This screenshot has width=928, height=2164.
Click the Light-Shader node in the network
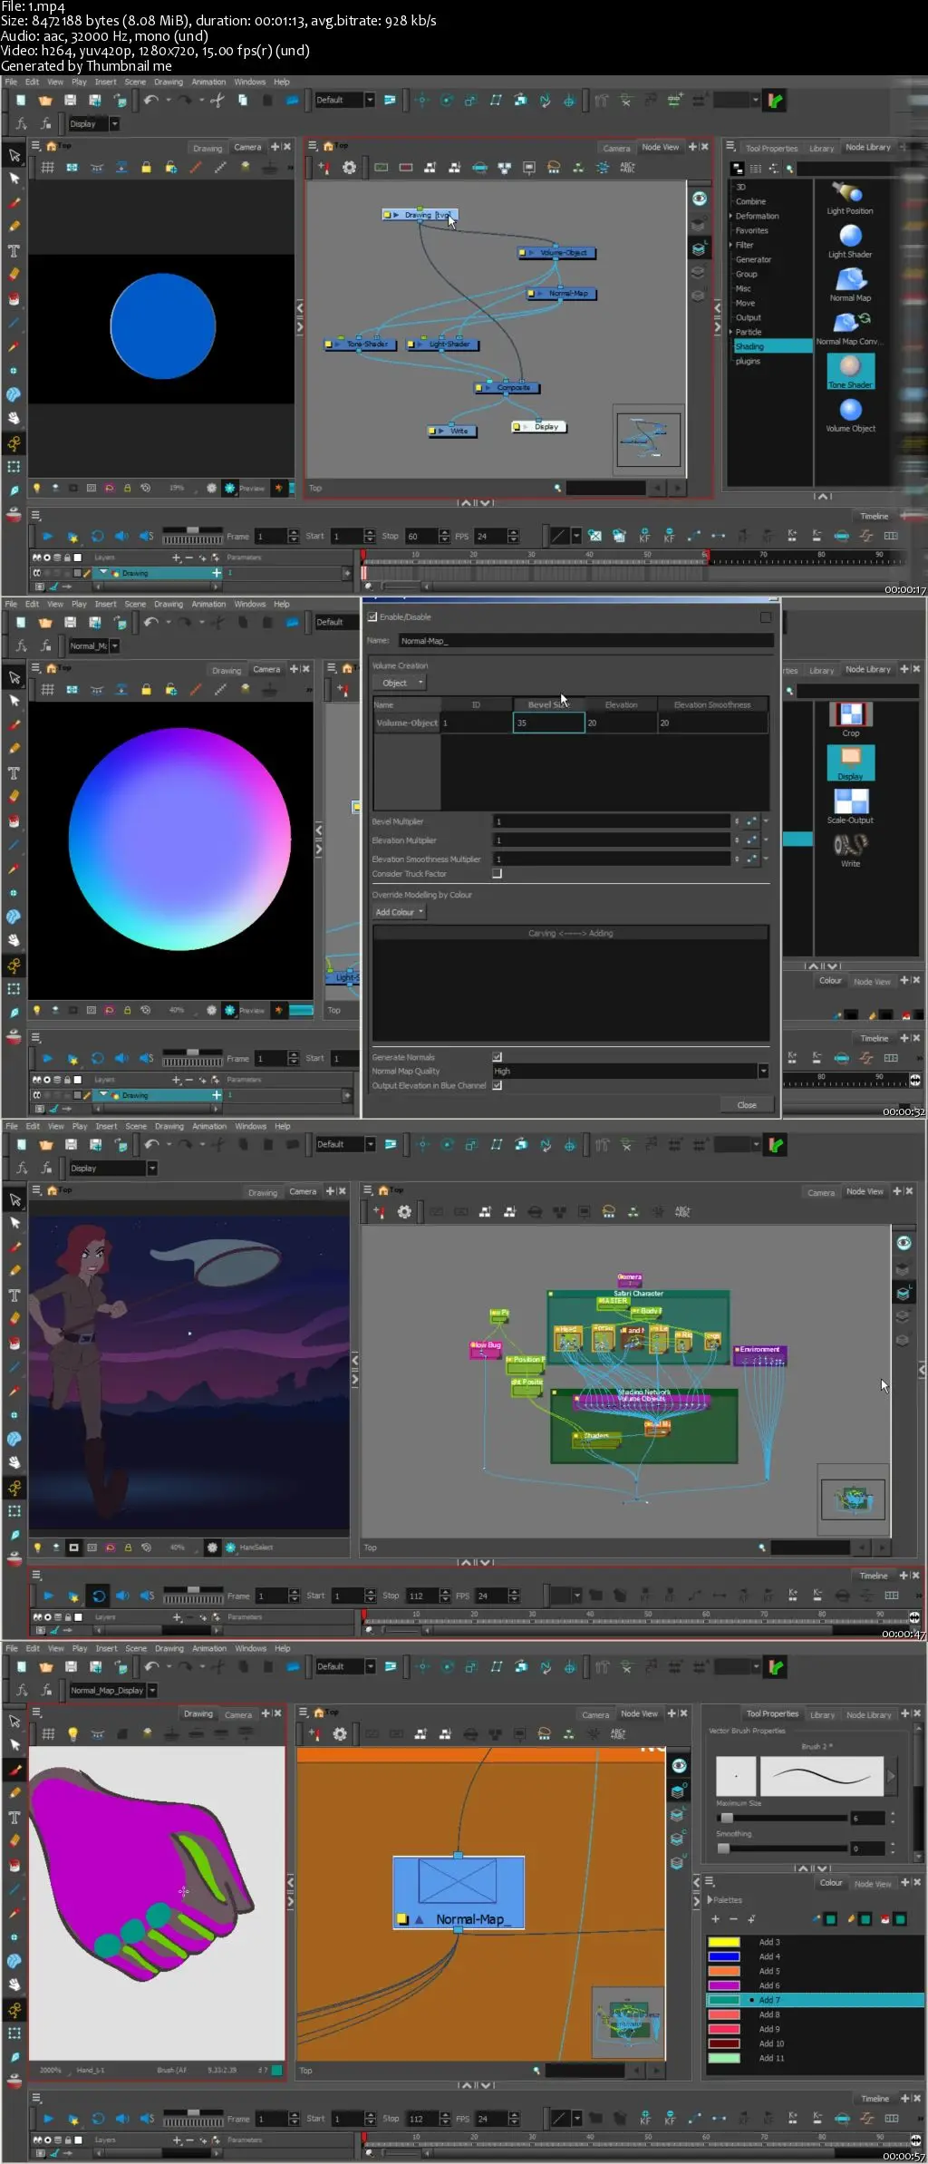443,344
